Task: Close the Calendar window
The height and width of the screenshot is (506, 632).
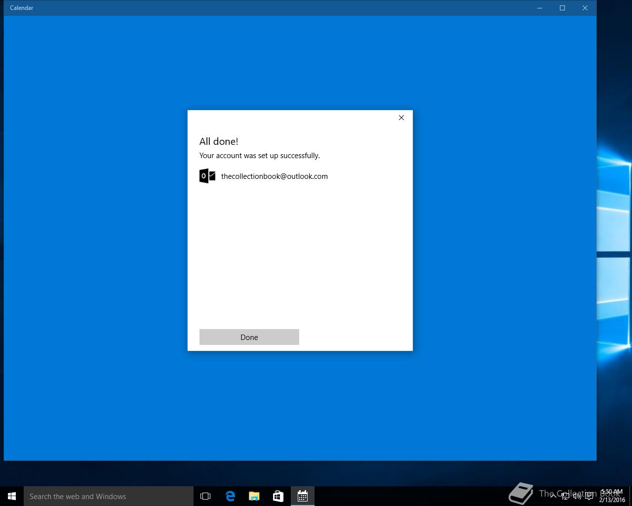Action: click(x=585, y=8)
